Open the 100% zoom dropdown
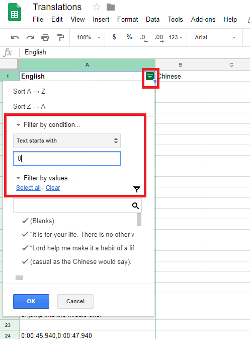 coord(89,37)
